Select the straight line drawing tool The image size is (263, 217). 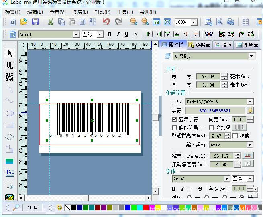9,89
